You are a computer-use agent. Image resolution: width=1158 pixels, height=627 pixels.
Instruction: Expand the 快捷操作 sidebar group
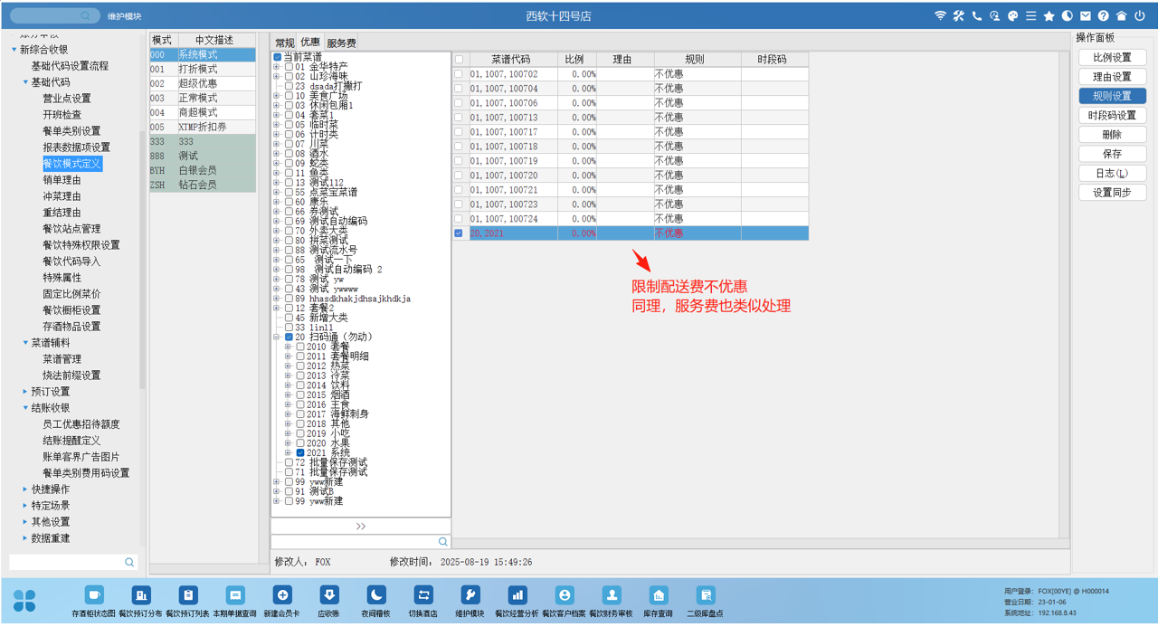click(x=25, y=489)
